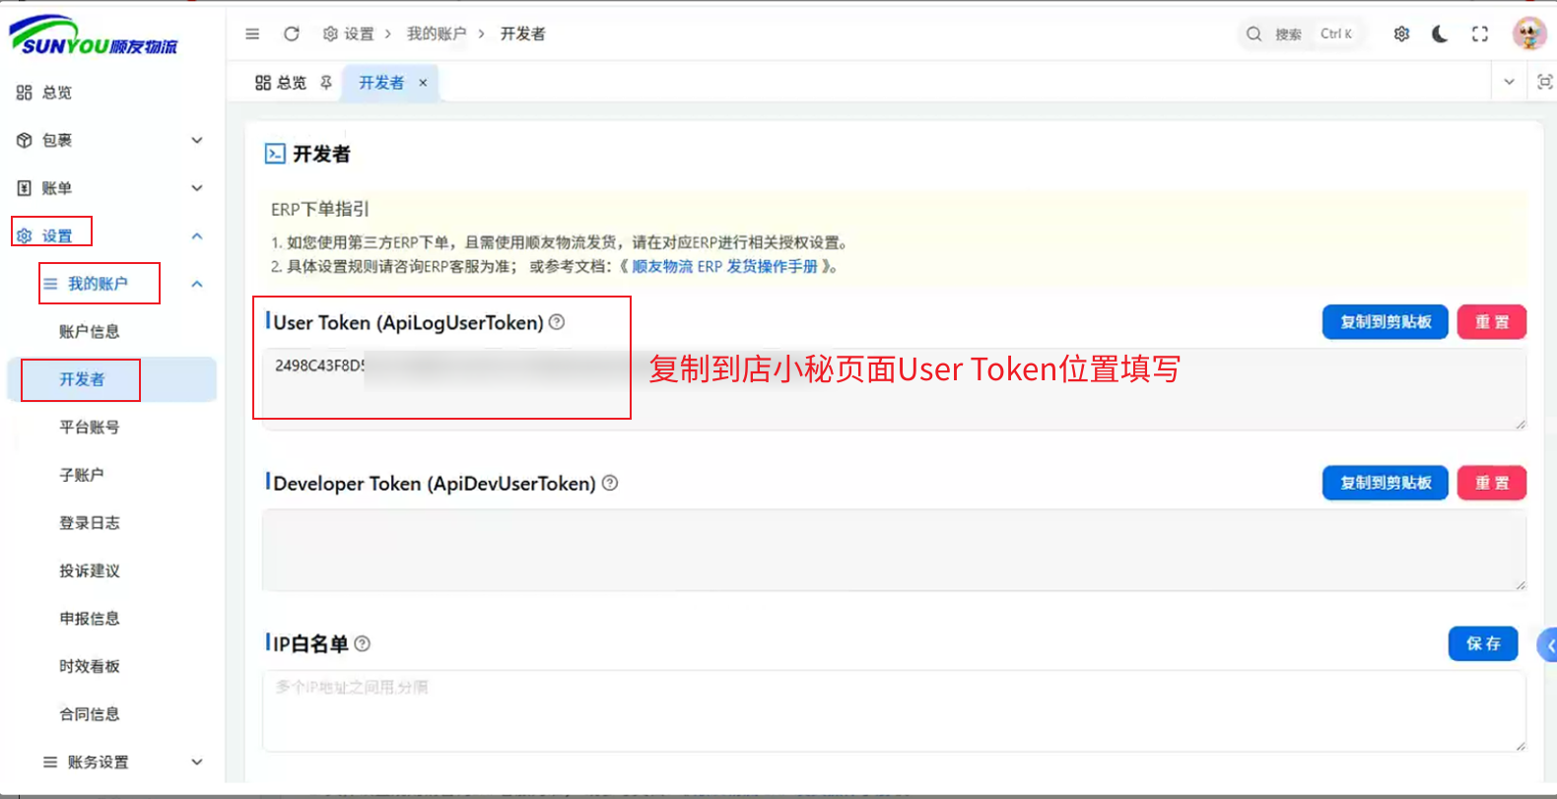
Task: Click the help icon next to User Token
Action: (x=557, y=322)
